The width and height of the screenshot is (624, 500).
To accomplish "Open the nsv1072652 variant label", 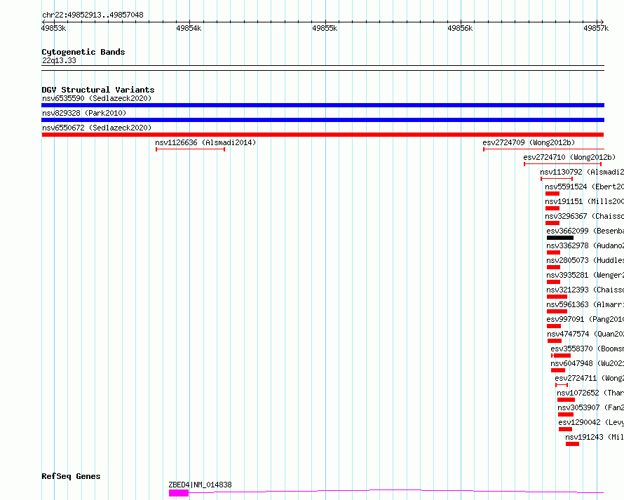I will tap(590, 393).
